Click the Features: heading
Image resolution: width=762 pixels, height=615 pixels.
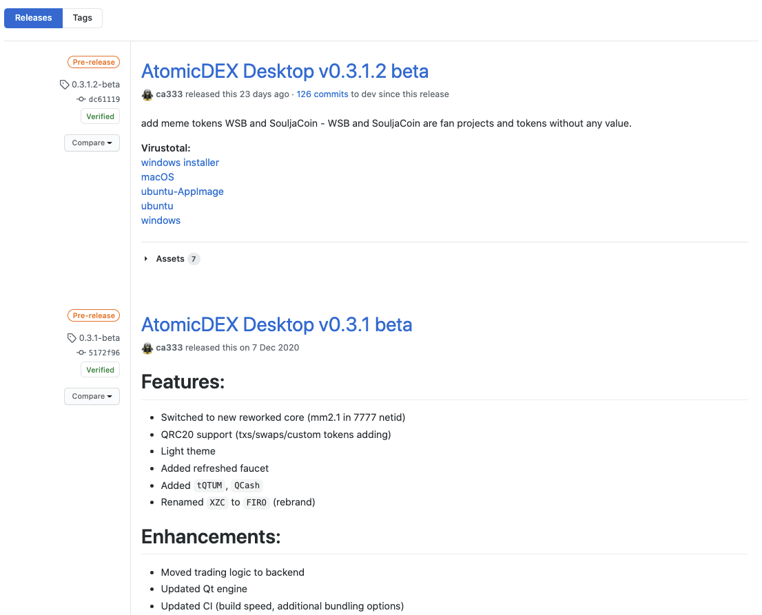pos(183,382)
